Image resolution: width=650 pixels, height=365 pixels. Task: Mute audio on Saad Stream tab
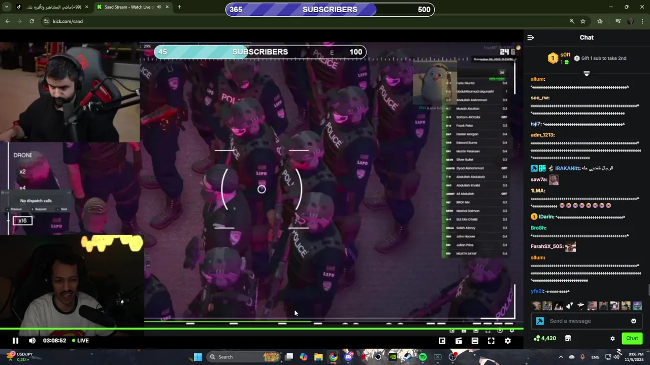159,7
